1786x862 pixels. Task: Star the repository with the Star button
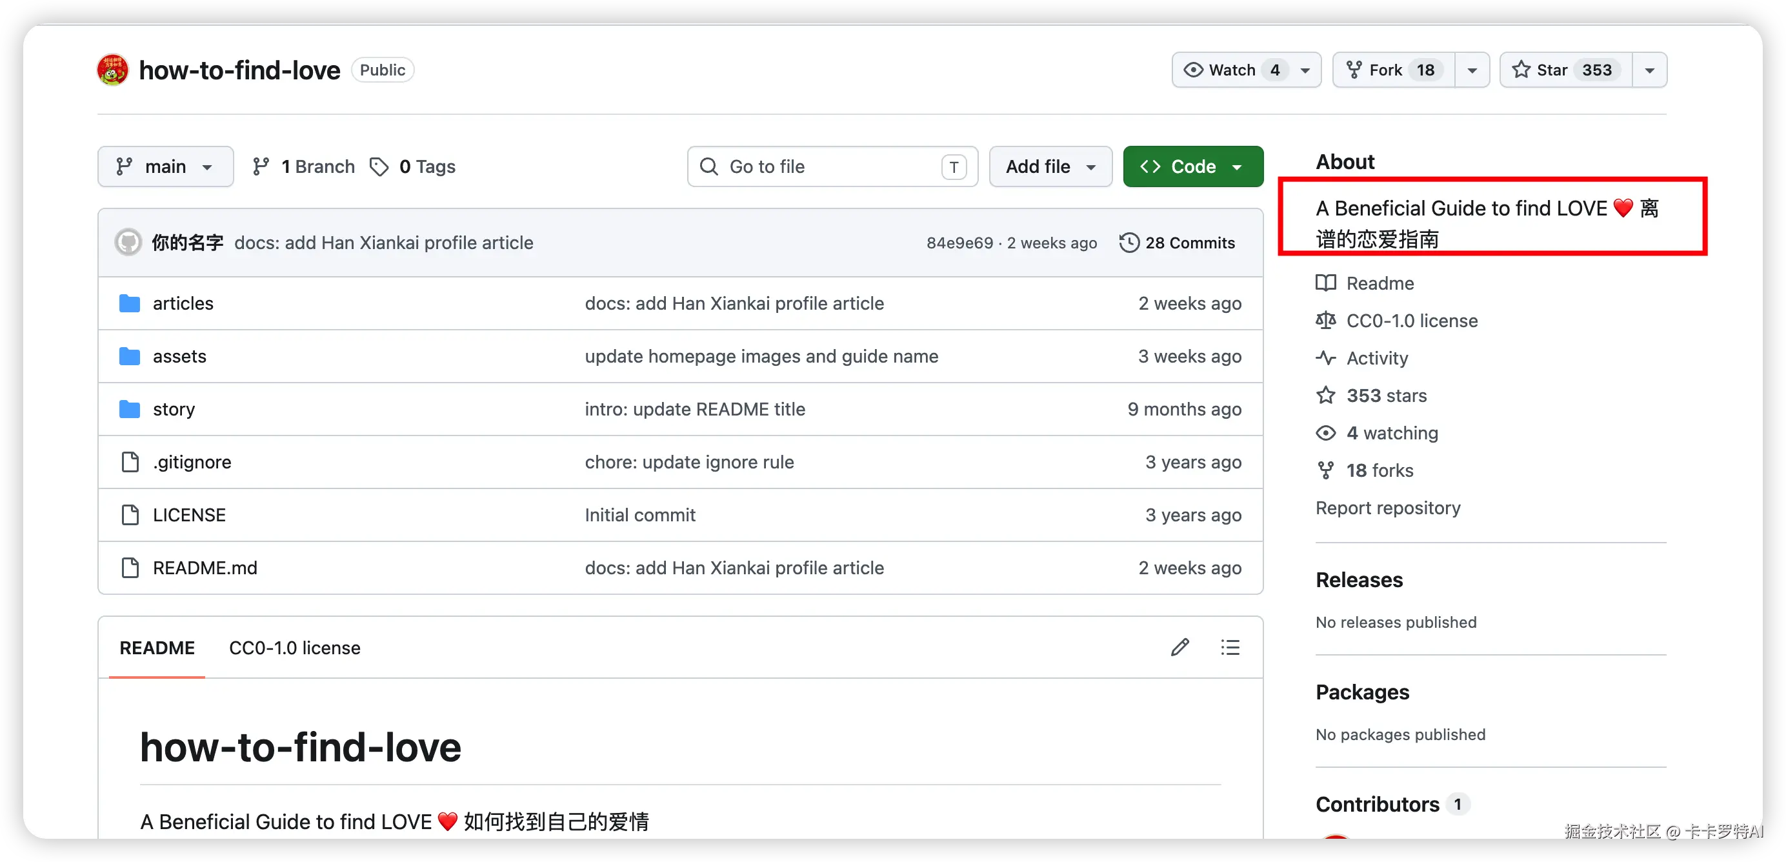click(x=1565, y=70)
